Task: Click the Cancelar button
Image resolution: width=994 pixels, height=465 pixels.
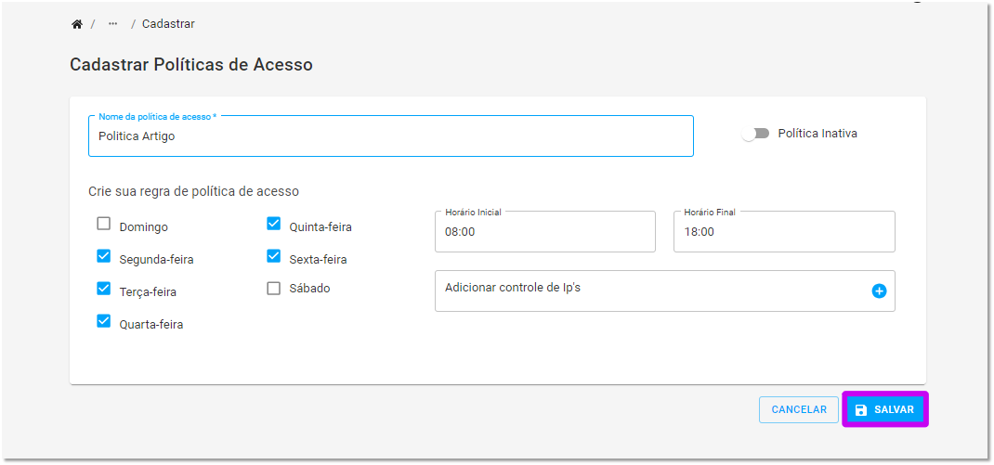Action: pyautogui.click(x=799, y=410)
